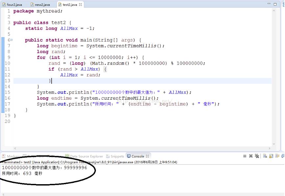Minimize the editor area
Image resolution: width=285 pixels, height=196 pixels.
click(x=269, y=4)
